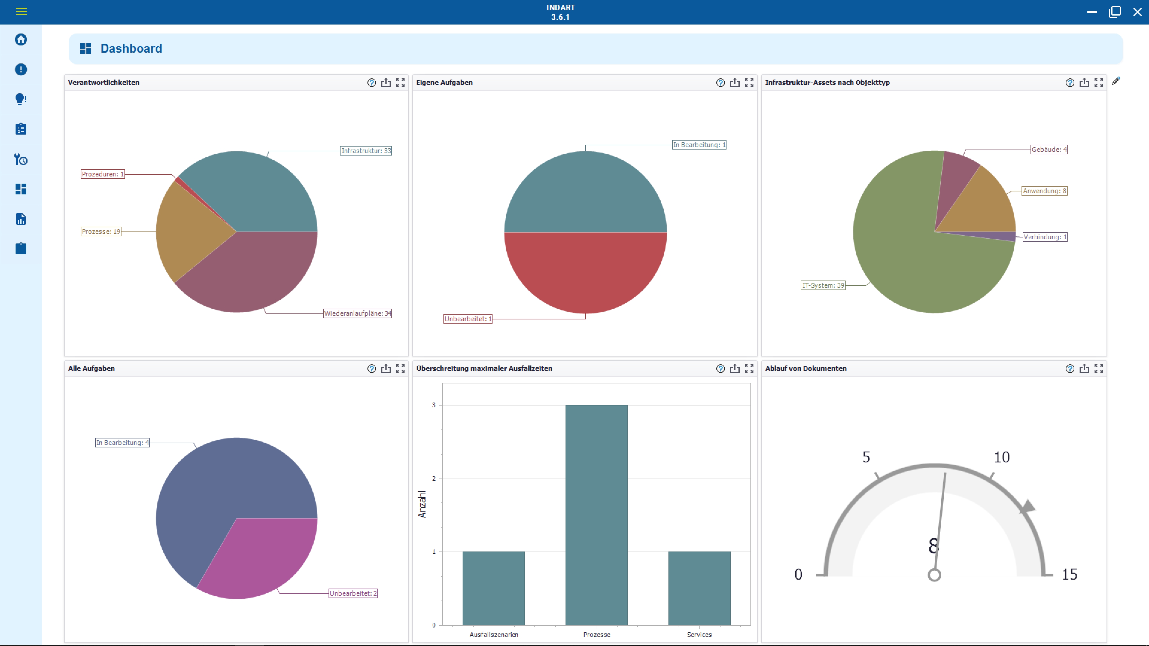Viewport: 1149px width, 646px height.
Task: Click the lightbulb sidebar icon
Action: pyautogui.click(x=21, y=99)
